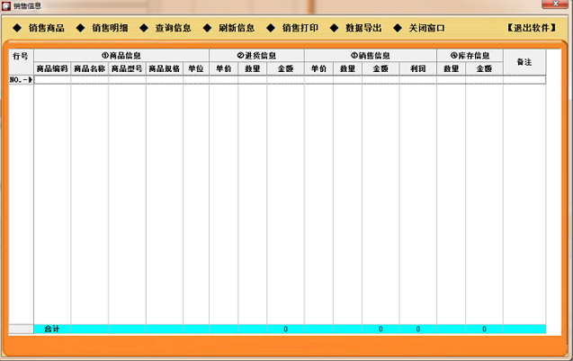This screenshot has height=361, width=573.
Task: Open the 销售商品 menu
Action: pyautogui.click(x=47, y=28)
